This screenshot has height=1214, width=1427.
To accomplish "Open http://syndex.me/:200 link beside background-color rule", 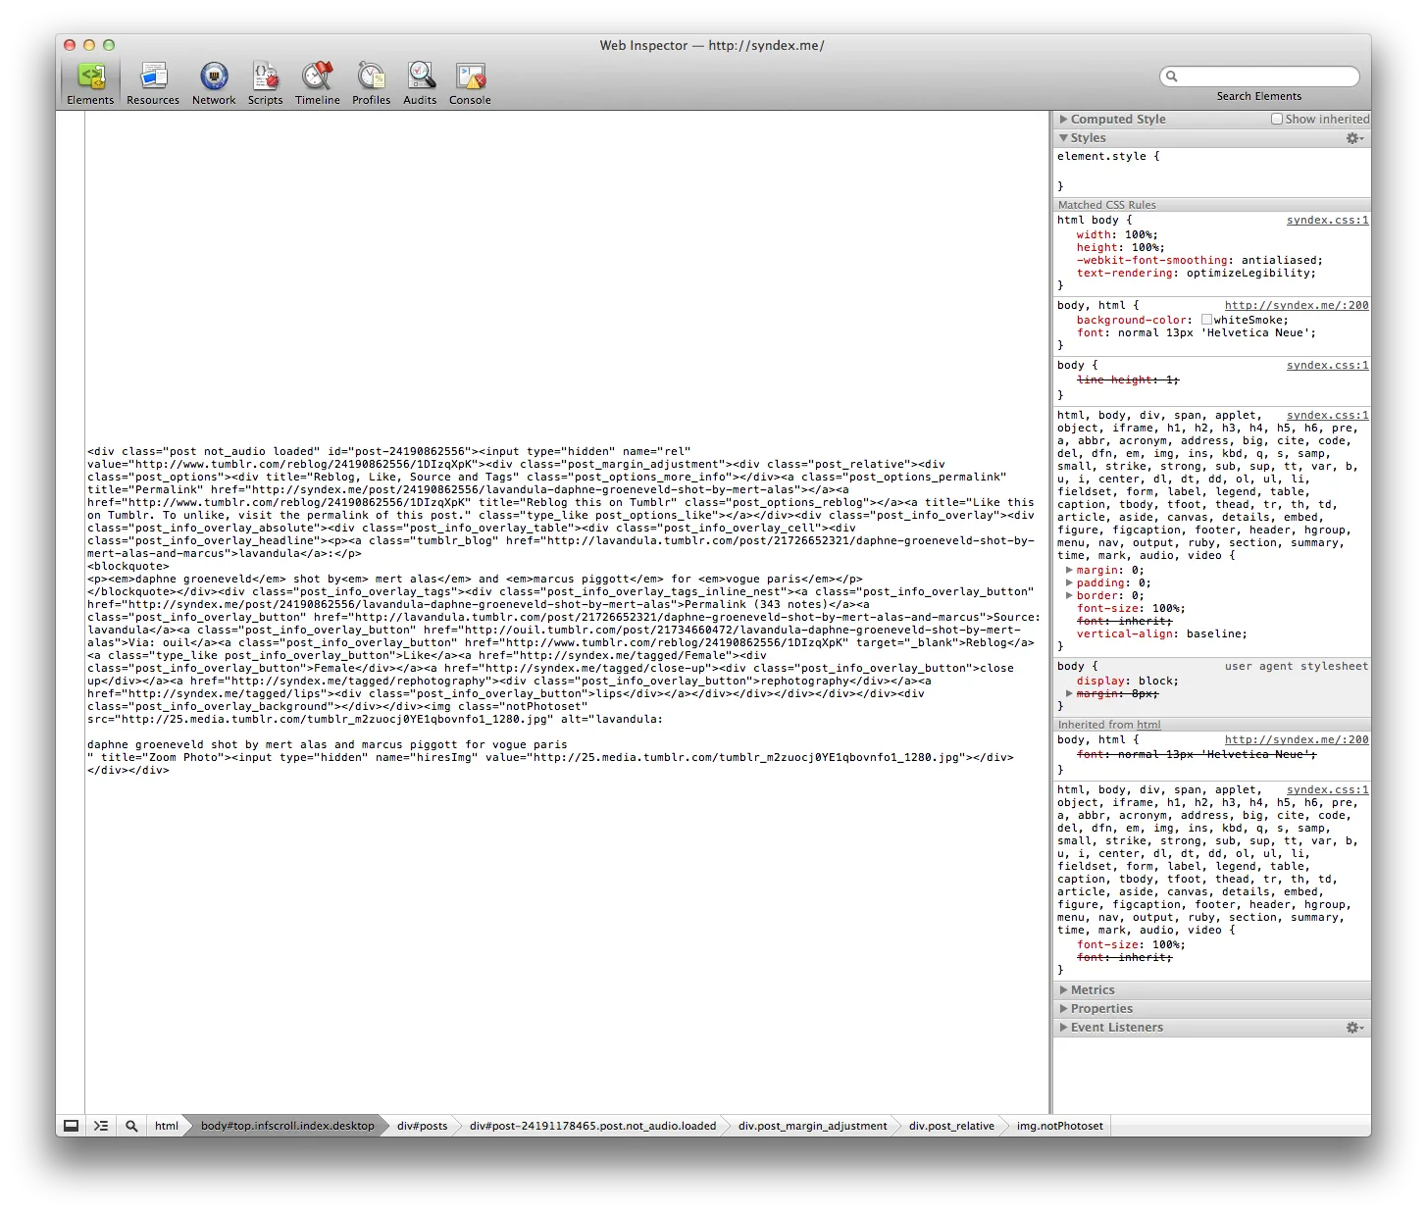I will tap(1297, 305).
